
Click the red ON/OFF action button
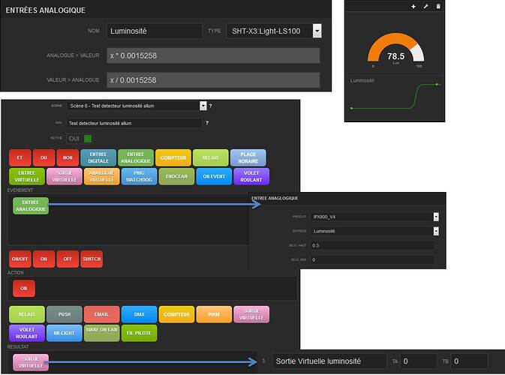(x=20, y=258)
